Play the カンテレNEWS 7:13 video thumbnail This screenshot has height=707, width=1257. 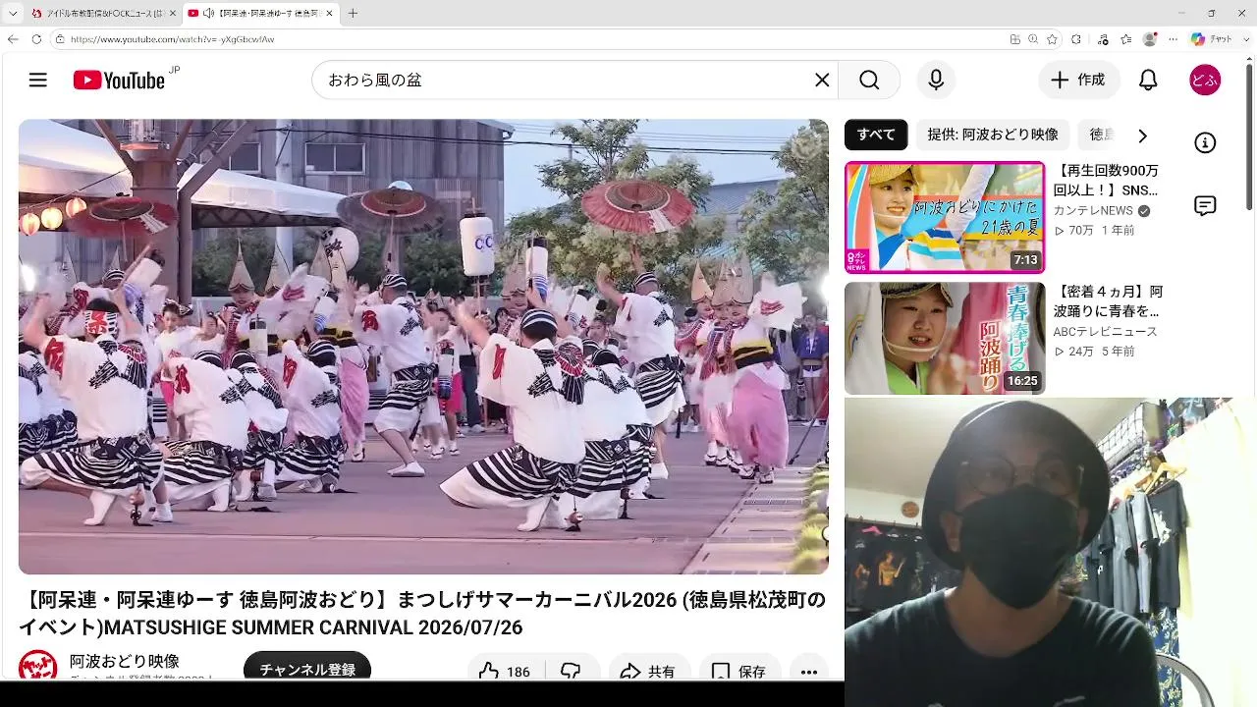[x=945, y=217]
